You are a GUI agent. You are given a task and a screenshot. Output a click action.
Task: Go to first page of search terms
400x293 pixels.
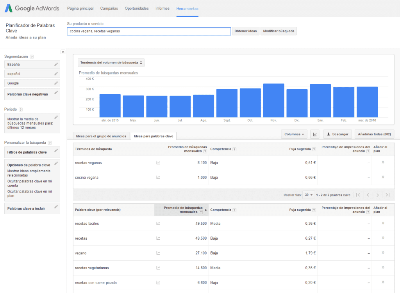click(358, 195)
